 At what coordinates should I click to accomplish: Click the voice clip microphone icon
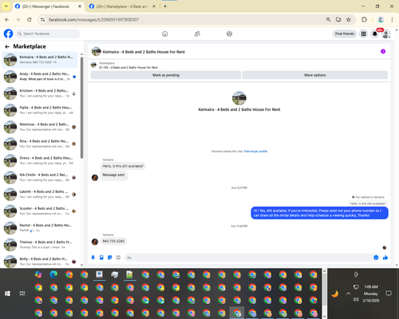coord(93,258)
